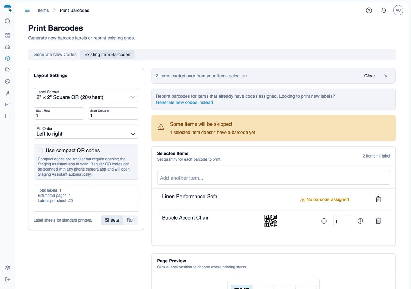Toggle the hamburger menu icon
Viewport: 411px width, 289px height.
coord(27,10)
